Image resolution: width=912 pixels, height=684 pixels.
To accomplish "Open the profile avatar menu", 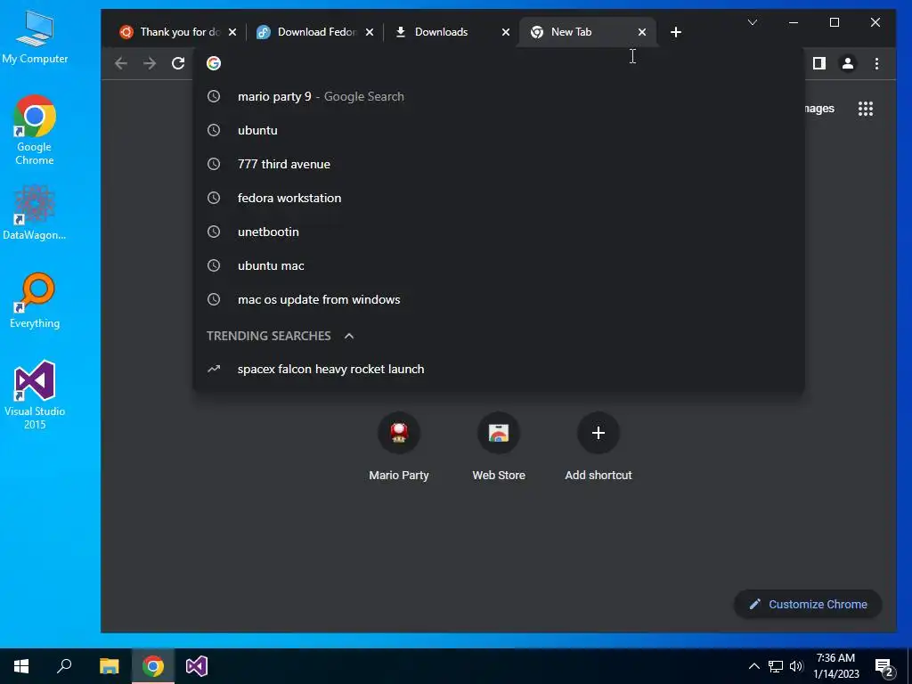I will 848,63.
